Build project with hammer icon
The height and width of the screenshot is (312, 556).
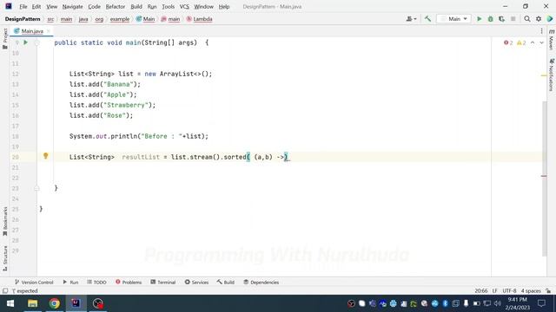coord(427,19)
